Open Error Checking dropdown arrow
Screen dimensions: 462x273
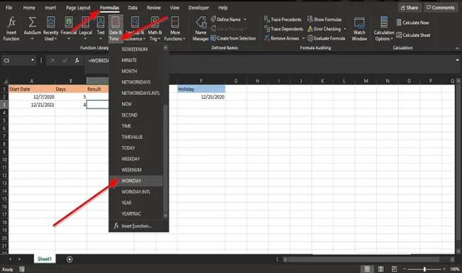pos(345,29)
